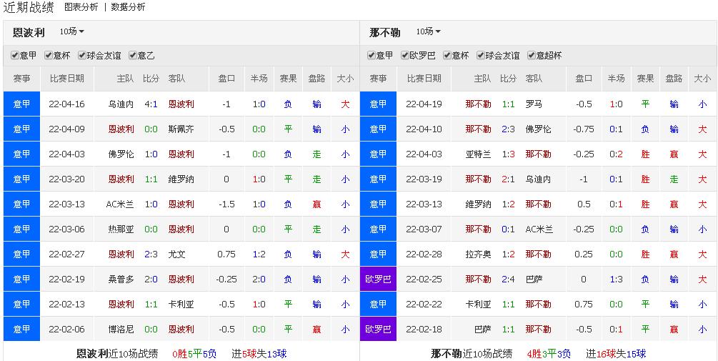718x361 pixels.
Task: Open team 尤文 link
Action: tap(176, 254)
